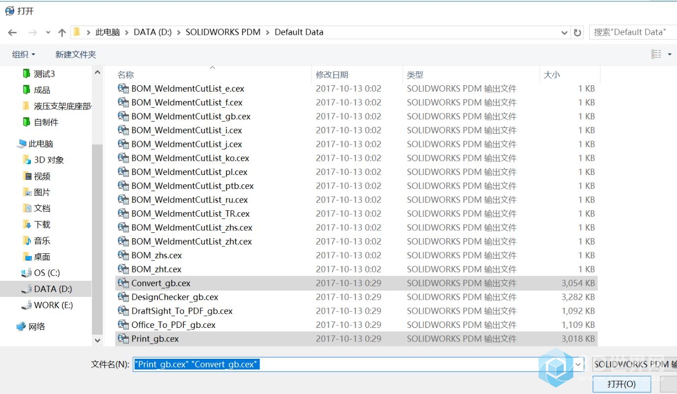Viewport: 677px width, 394px height.
Task: Click the Office_To_PDF_gb.cex file icon
Action: (x=123, y=325)
